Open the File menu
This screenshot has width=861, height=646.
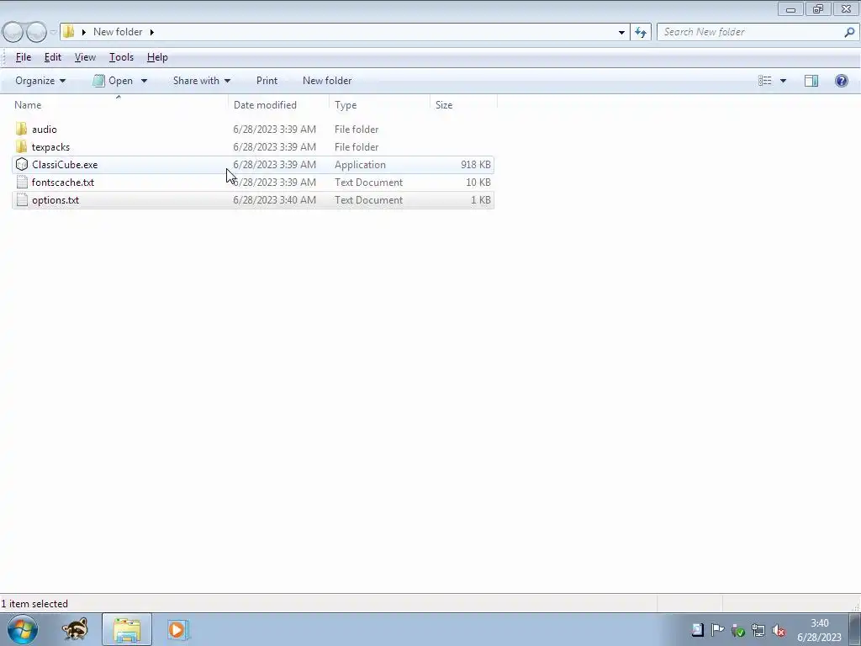point(23,57)
